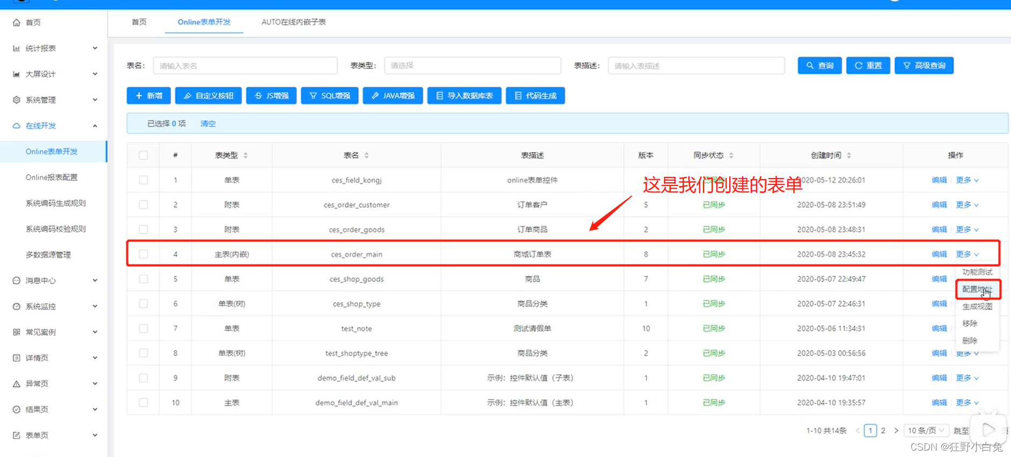Focus the 表名 input field
1011x457 pixels.
pos(245,66)
